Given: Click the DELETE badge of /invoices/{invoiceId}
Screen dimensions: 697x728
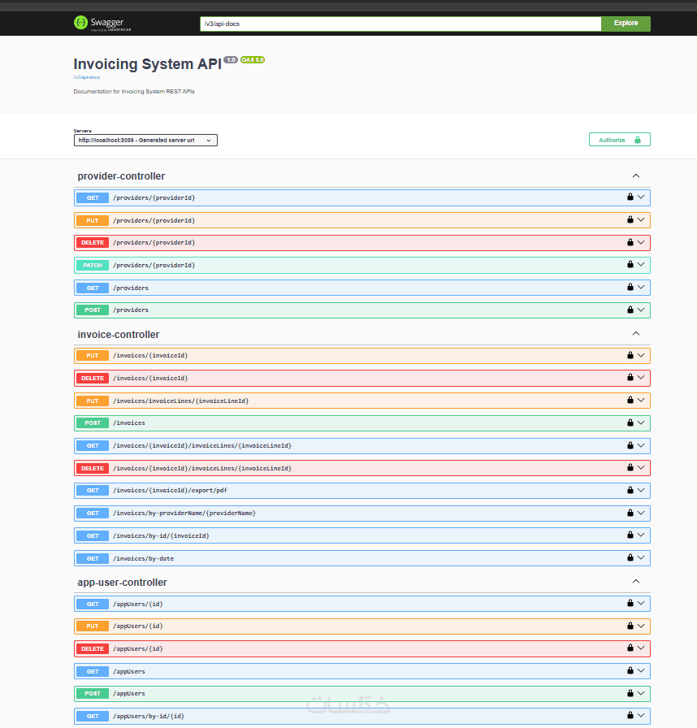Looking at the screenshot, I should tap(93, 379).
